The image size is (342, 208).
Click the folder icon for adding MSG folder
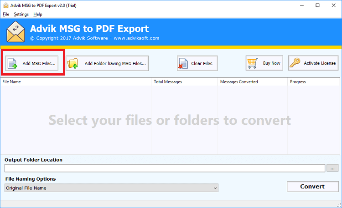[x=73, y=63]
